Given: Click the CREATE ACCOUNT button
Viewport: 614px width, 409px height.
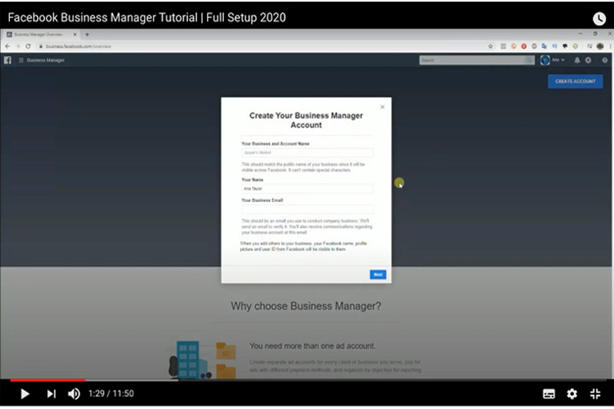Looking at the screenshot, I should 575,82.
